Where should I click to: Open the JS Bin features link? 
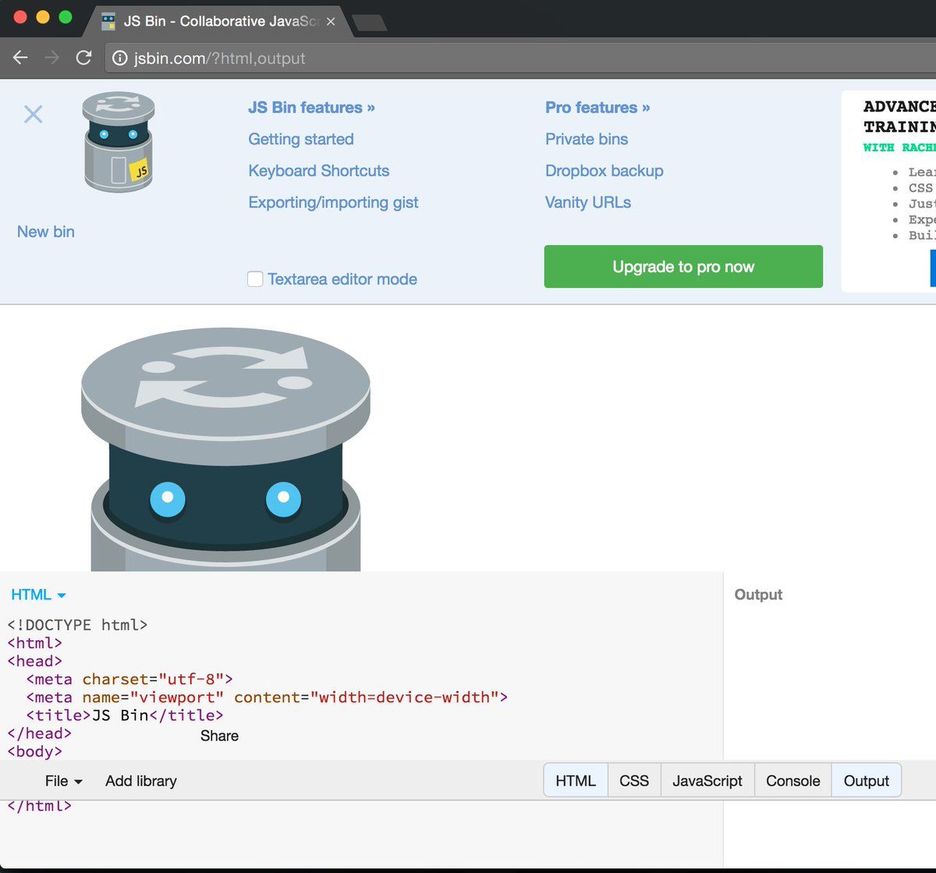(x=311, y=108)
